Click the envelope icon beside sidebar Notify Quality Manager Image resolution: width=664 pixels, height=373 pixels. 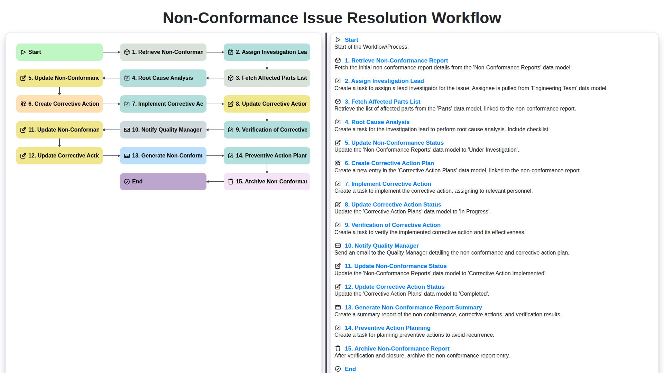tap(338, 246)
